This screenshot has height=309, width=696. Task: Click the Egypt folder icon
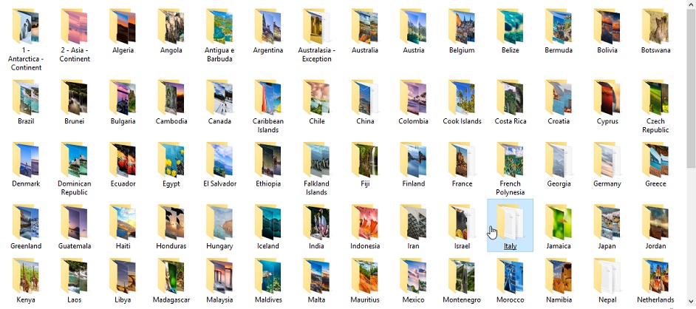coord(171,160)
